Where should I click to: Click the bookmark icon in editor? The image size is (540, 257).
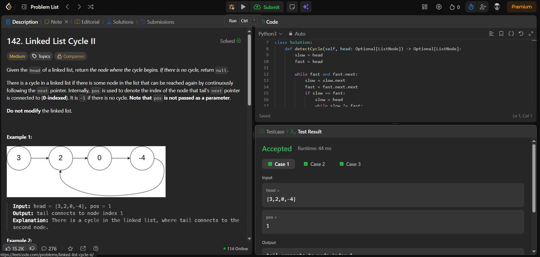click(x=501, y=34)
